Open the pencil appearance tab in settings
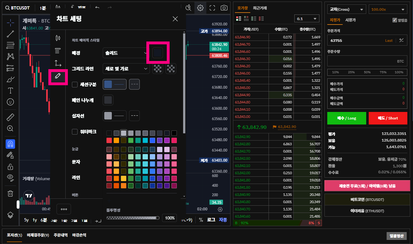 (x=58, y=76)
